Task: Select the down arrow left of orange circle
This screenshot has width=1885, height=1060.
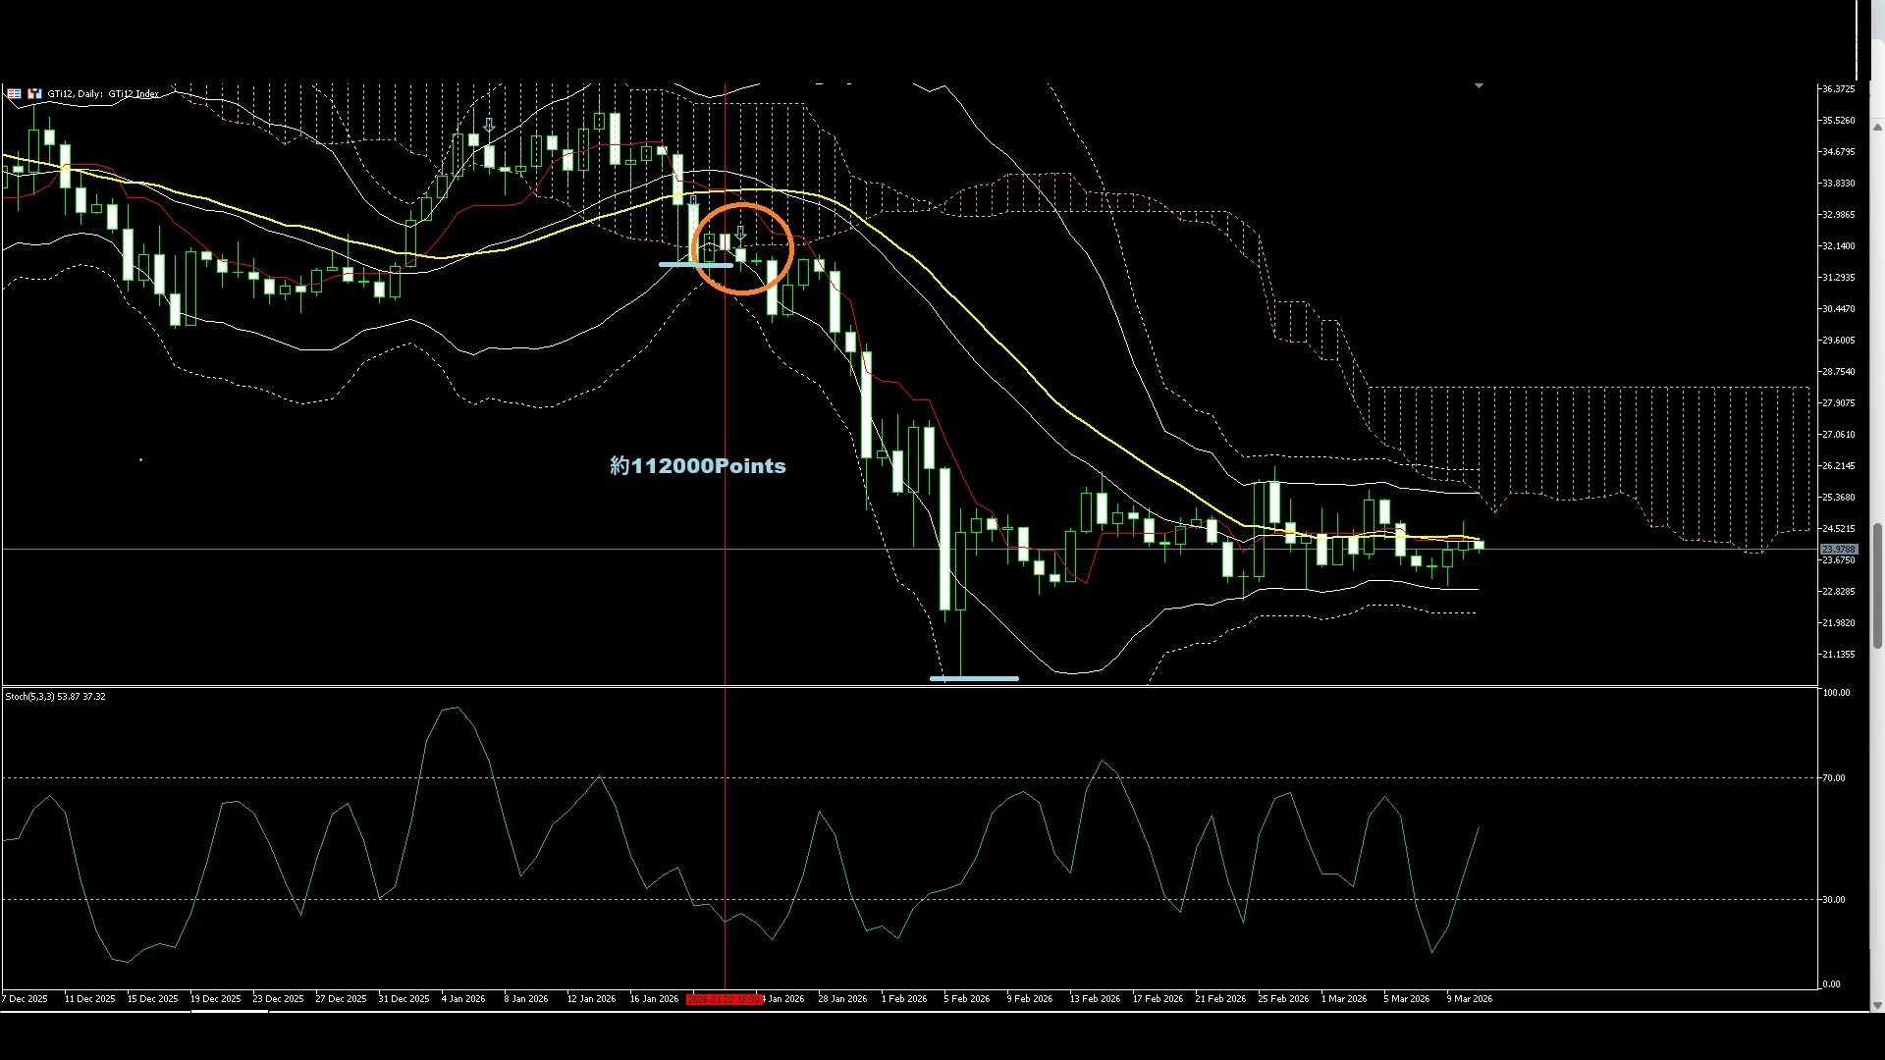Action: coord(694,201)
